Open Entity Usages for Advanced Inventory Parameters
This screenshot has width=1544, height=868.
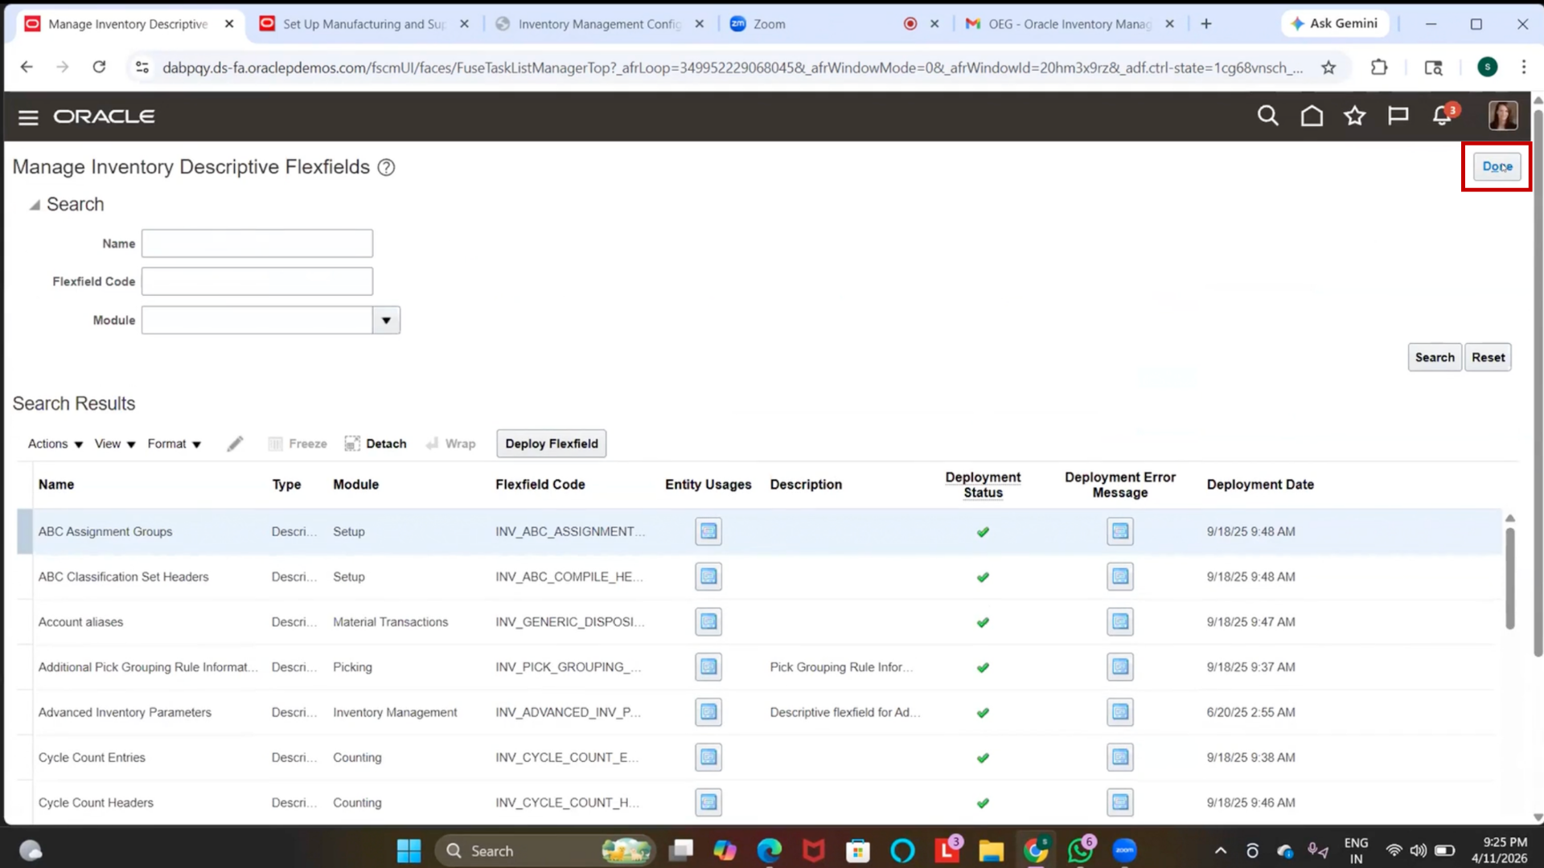(708, 712)
